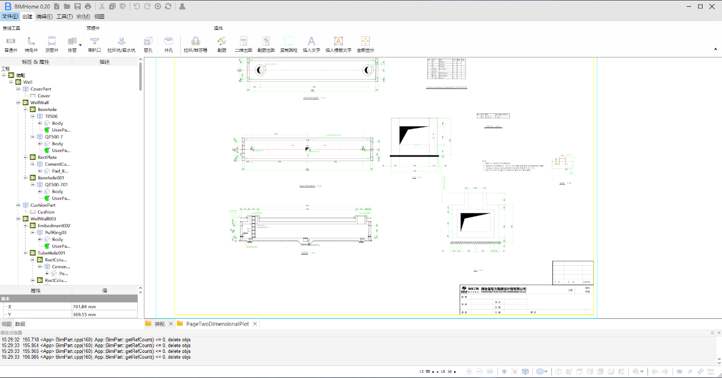The image size is (722, 378).
Task: Expand the Body node under T0506
Action: coord(40,123)
